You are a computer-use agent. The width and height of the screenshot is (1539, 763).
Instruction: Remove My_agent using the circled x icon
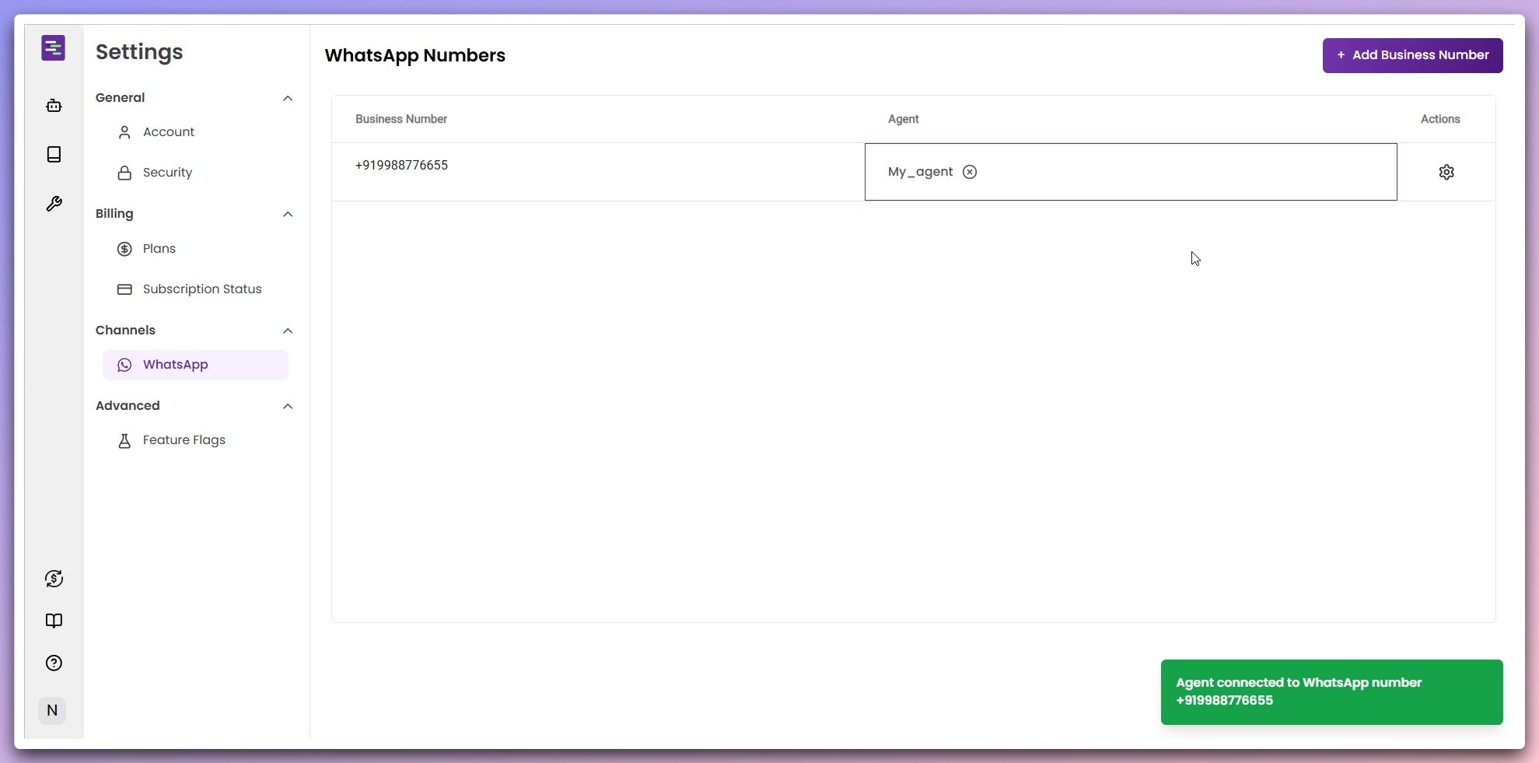pos(969,172)
